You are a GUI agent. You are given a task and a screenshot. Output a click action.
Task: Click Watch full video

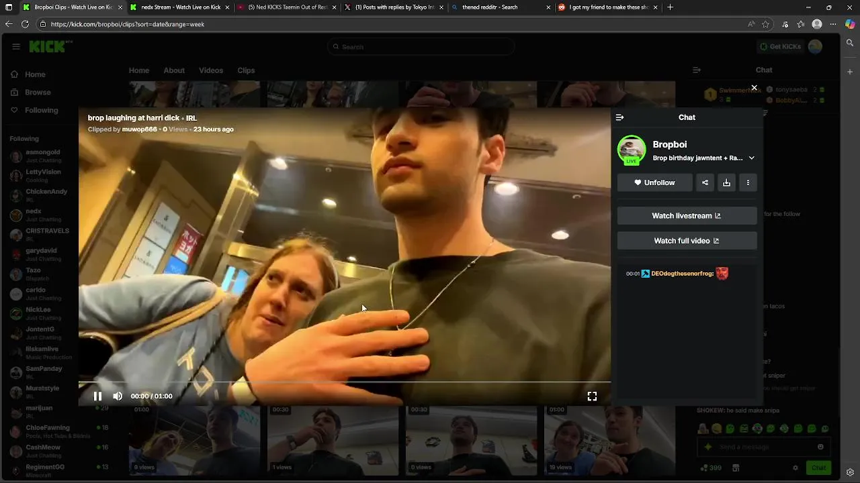coord(687,241)
